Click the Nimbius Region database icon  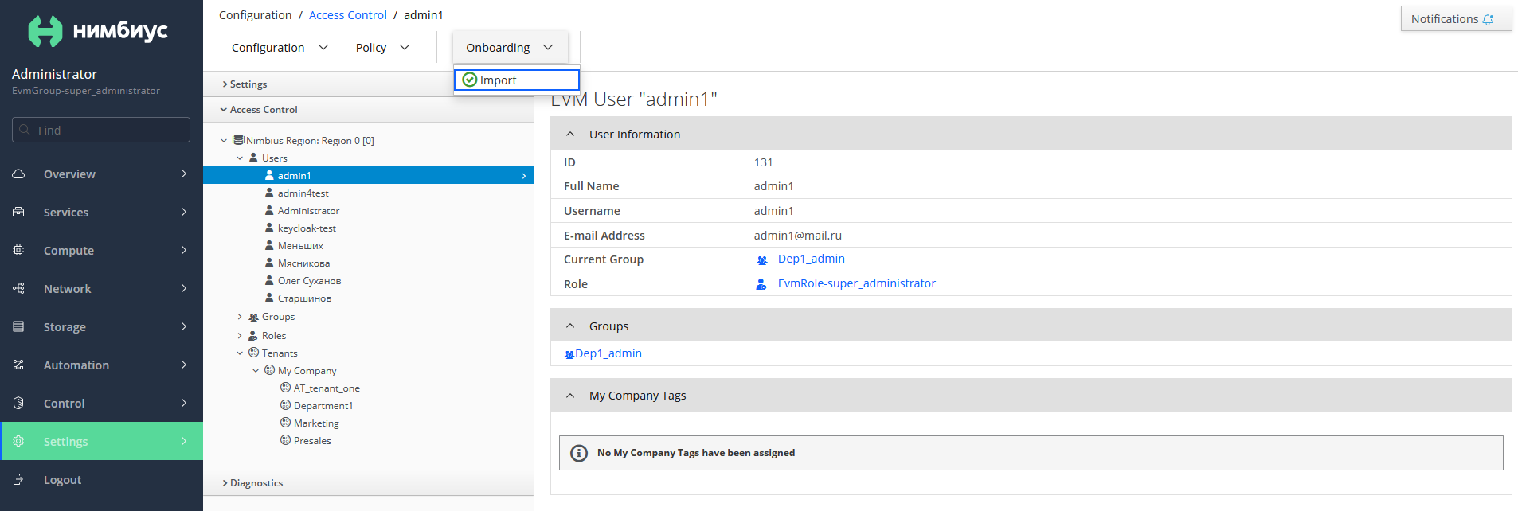(238, 140)
